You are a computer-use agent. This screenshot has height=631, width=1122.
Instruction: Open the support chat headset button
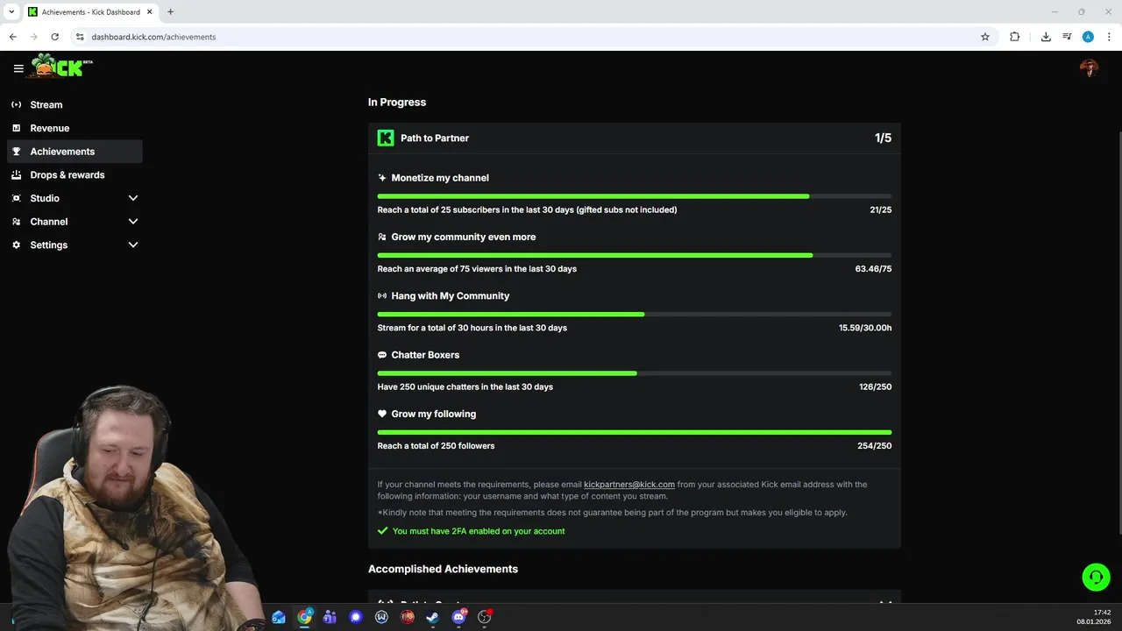coord(1096,577)
